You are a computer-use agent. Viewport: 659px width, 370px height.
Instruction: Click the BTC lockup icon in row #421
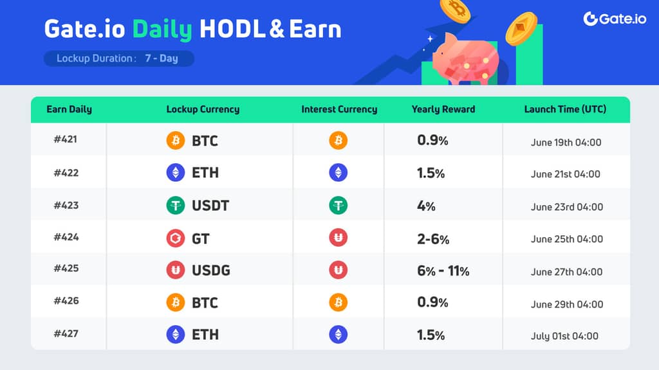tap(176, 140)
